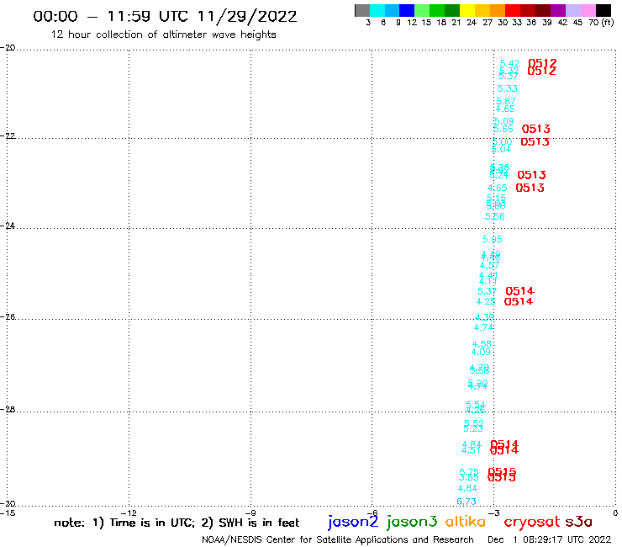Click the -15 longitude axis label

tap(8, 512)
